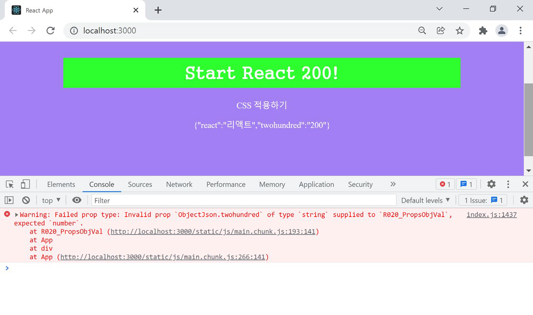Open the Extensions puzzle icon
This screenshot has height=315, width=533.
[x=483, y=30]
